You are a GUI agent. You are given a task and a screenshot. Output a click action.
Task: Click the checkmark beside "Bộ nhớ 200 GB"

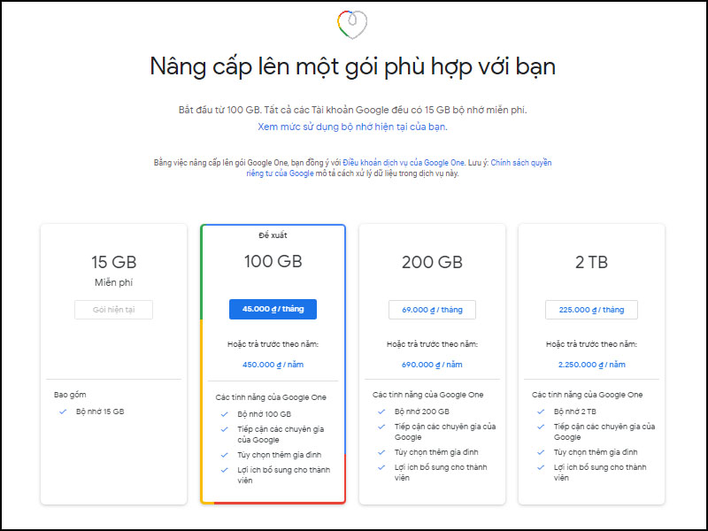click(x=383, y=411)
